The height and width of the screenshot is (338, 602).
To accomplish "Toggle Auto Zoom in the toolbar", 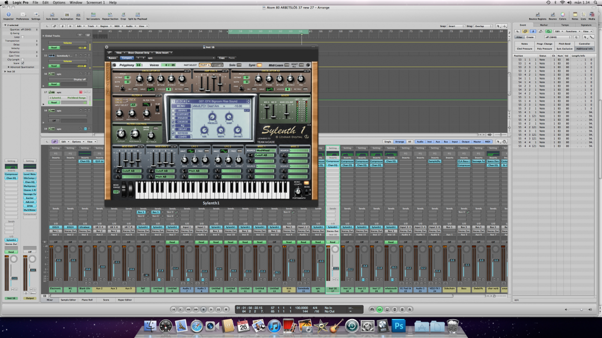I will point(52,16).
